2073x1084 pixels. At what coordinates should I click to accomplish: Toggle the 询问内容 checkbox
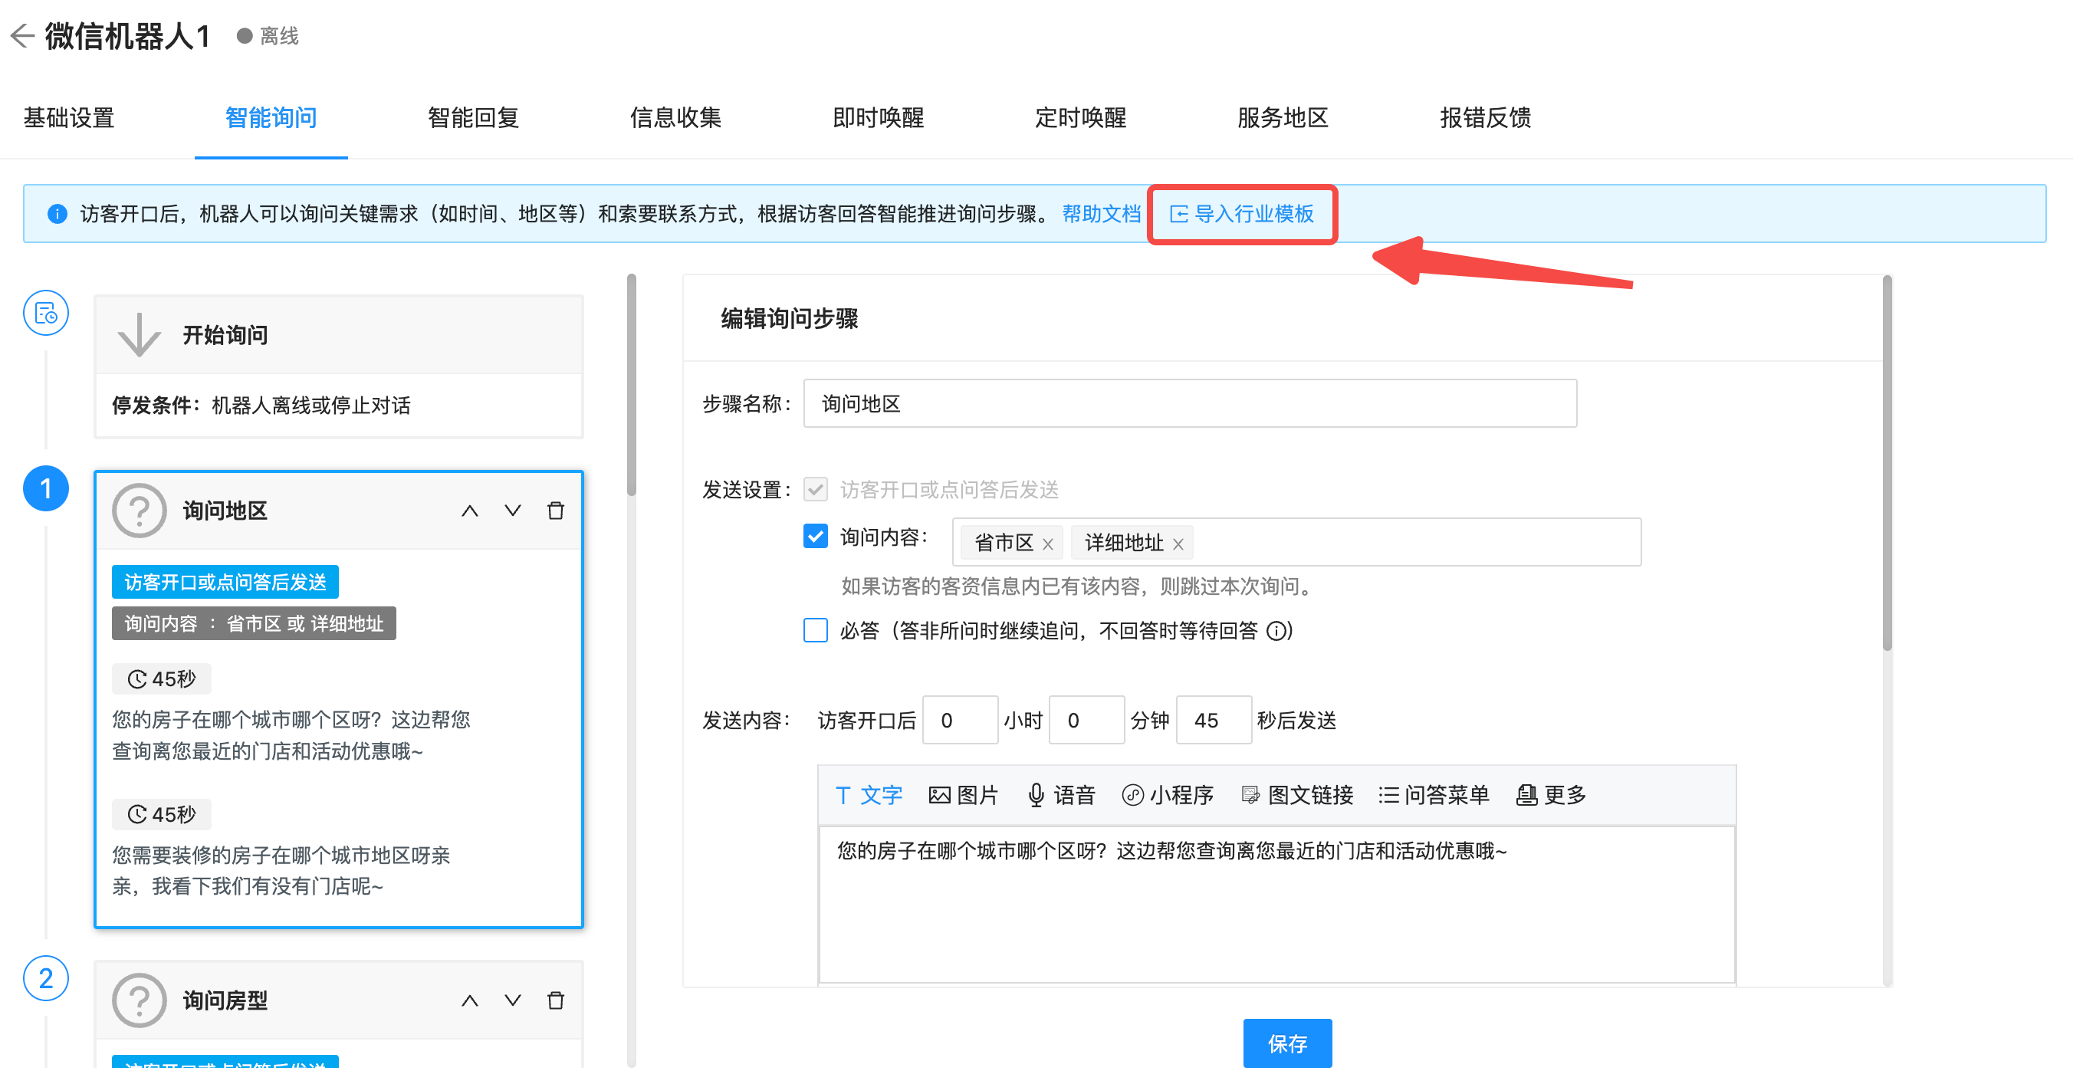(x=815, y=535)
